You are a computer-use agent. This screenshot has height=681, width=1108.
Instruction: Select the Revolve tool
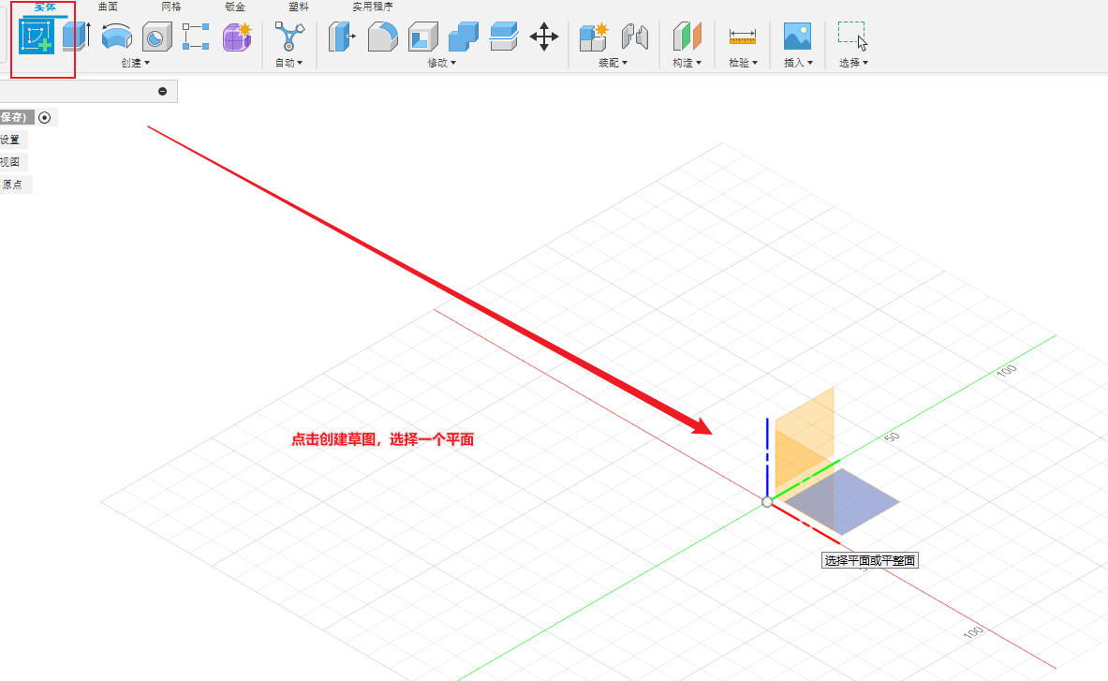[116, 37]
